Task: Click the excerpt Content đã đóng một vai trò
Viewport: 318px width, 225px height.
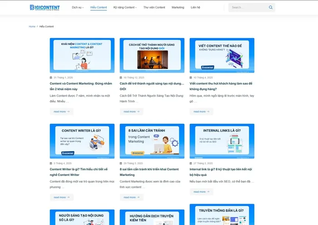Action: click(x=82, y=184)
